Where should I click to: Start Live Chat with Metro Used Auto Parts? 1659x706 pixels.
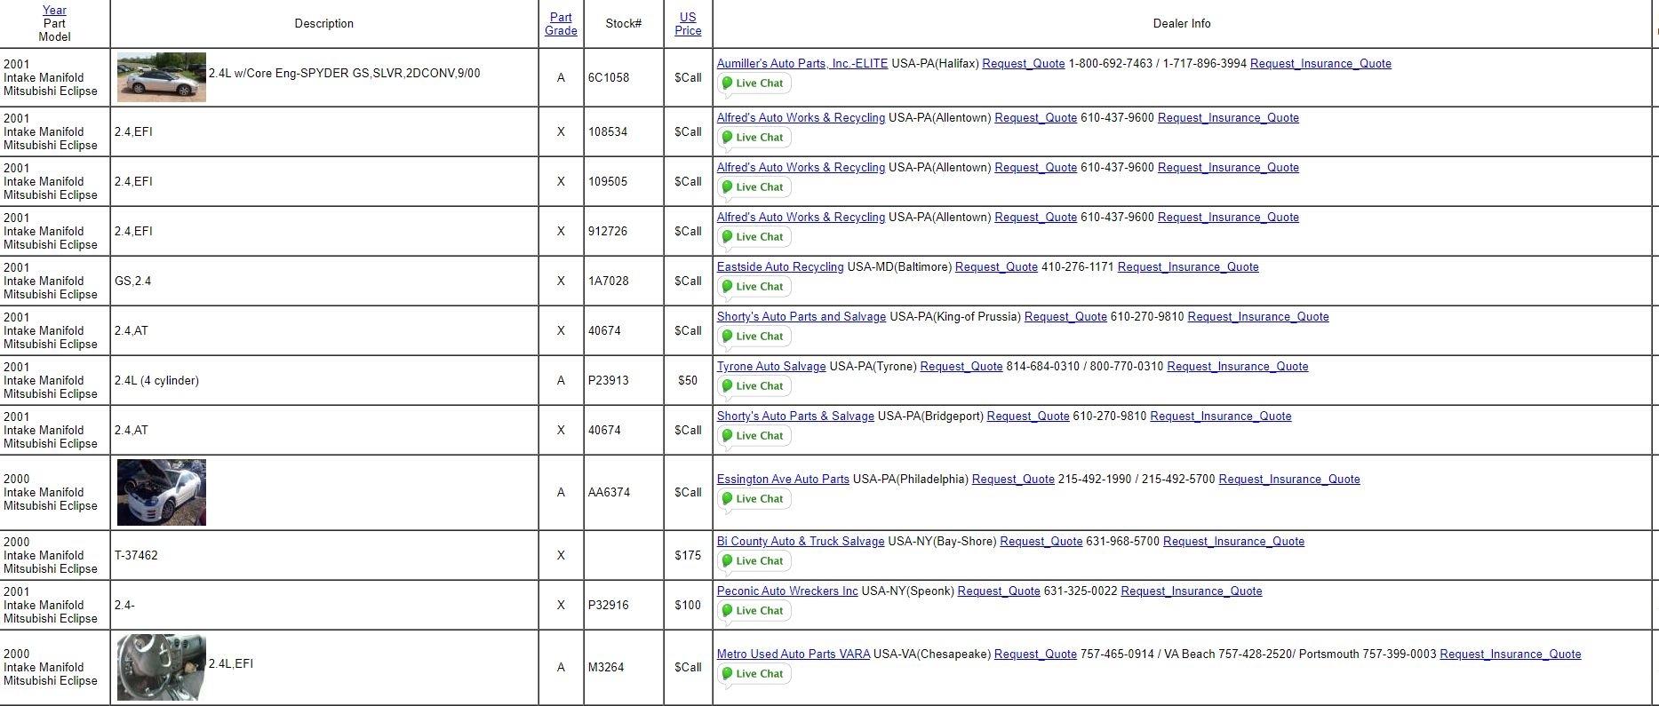(x=754, y=674)
